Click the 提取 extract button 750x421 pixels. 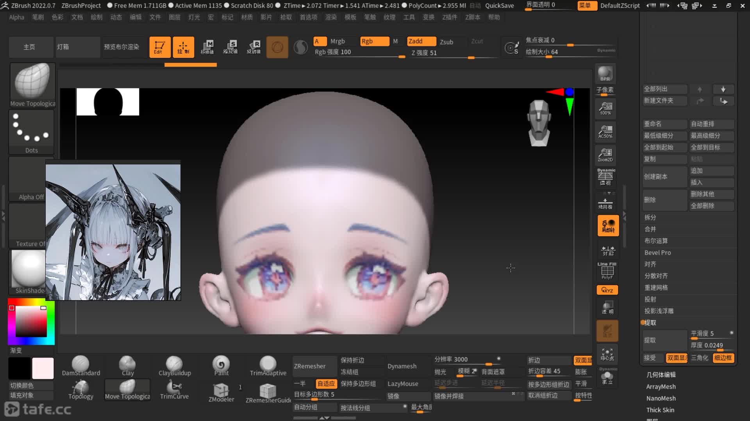tap(665, 340)
